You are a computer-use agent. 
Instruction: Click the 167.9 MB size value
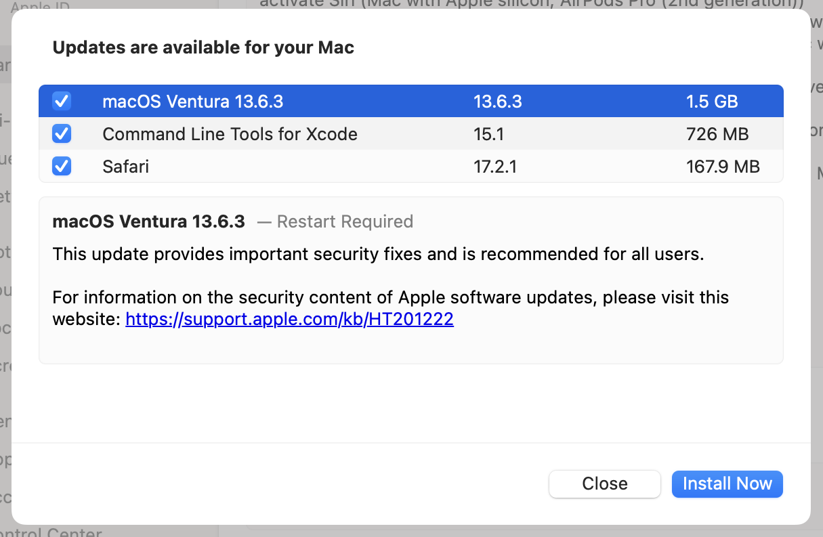coord(723,166)
